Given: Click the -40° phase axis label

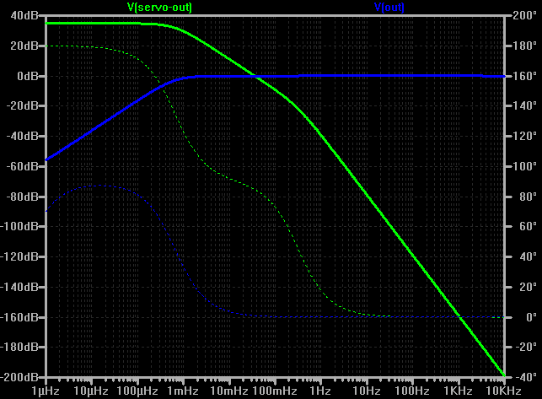Looking at the screenshot, I should click(526, 377).
